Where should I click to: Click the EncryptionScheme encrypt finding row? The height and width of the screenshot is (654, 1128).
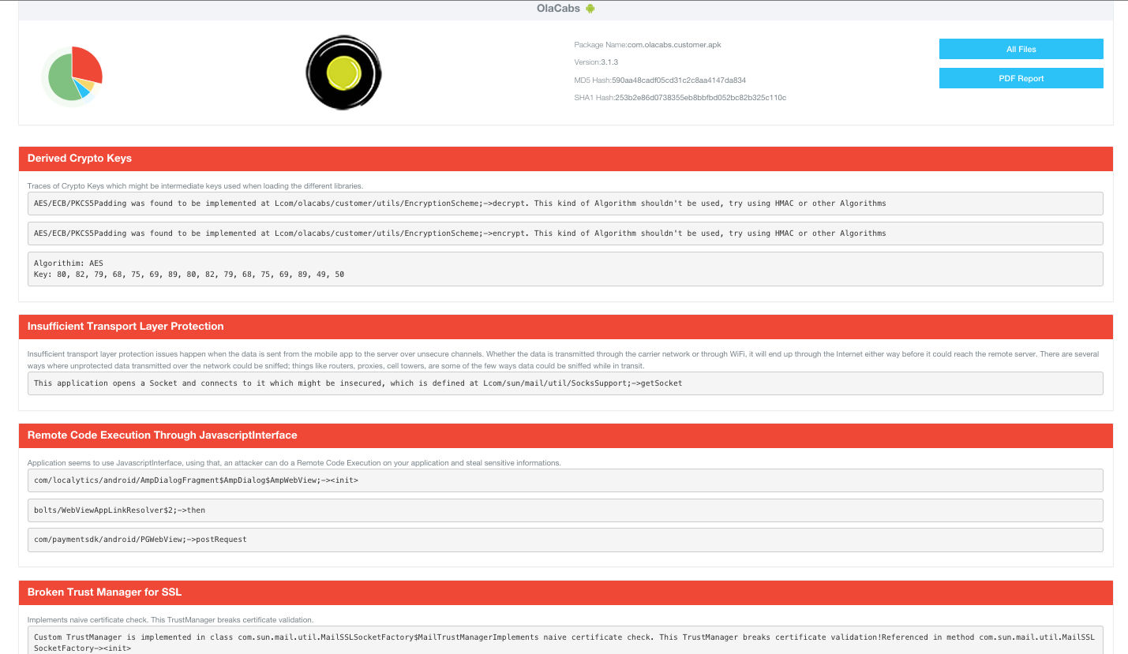pos(565,234)
